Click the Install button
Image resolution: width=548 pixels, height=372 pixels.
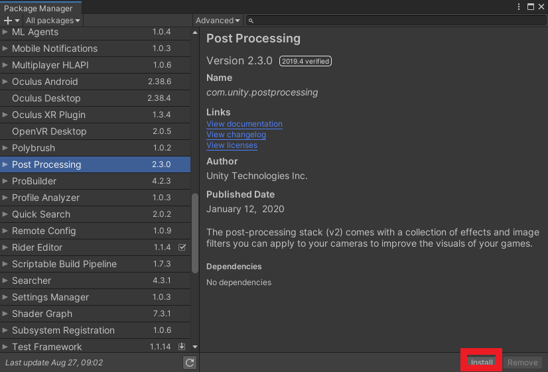click(482, 363)
